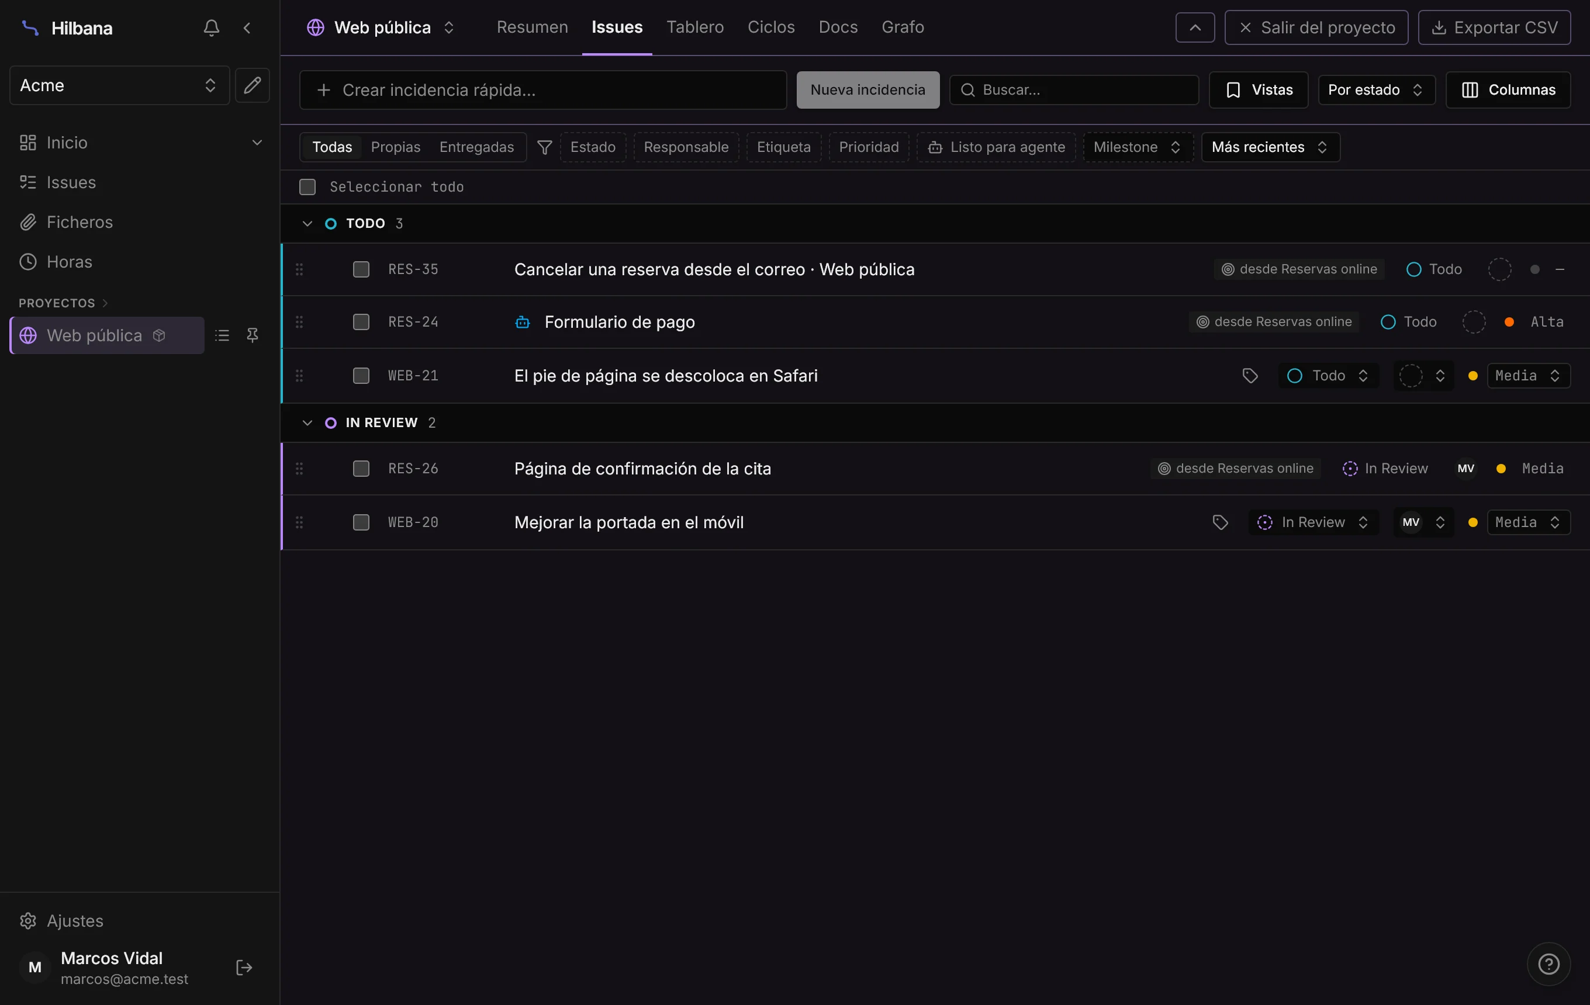Click the pin icon next to Web pública
The width and height of the screenshot is (1590, 1005).
point(252,335)
